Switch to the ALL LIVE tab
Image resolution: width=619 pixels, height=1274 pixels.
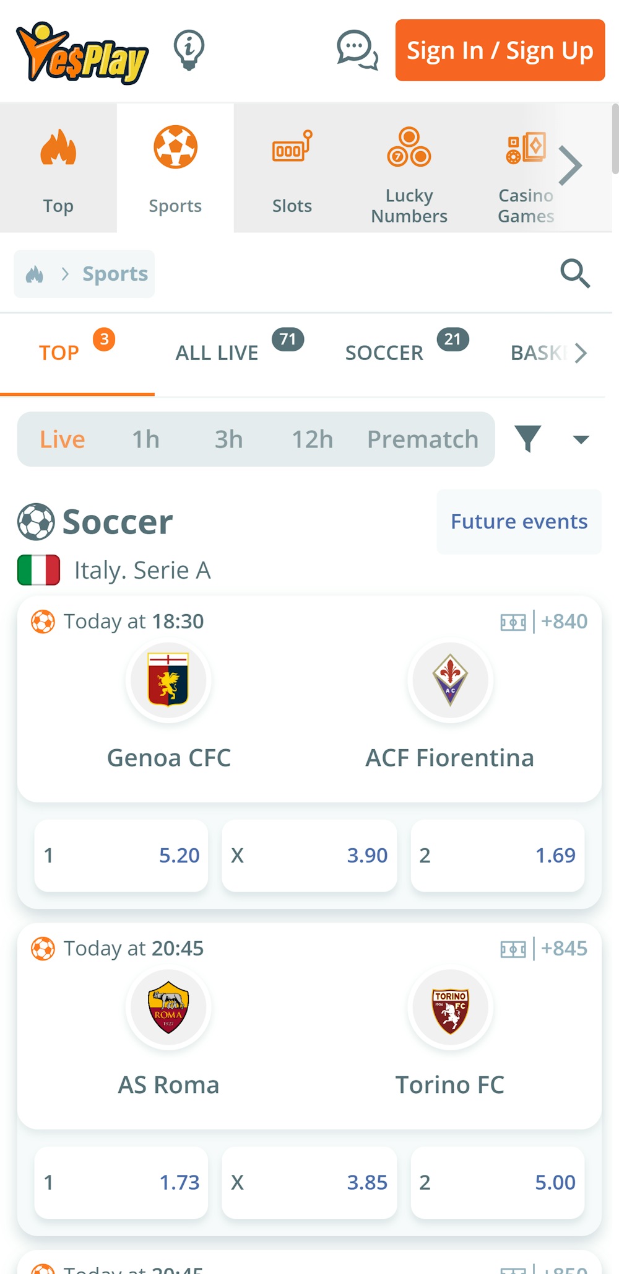(x=217, y=353)
